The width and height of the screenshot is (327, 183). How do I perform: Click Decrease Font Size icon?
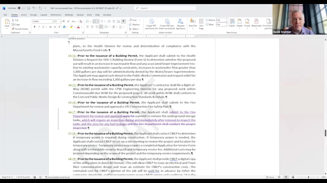click(68, 21)
